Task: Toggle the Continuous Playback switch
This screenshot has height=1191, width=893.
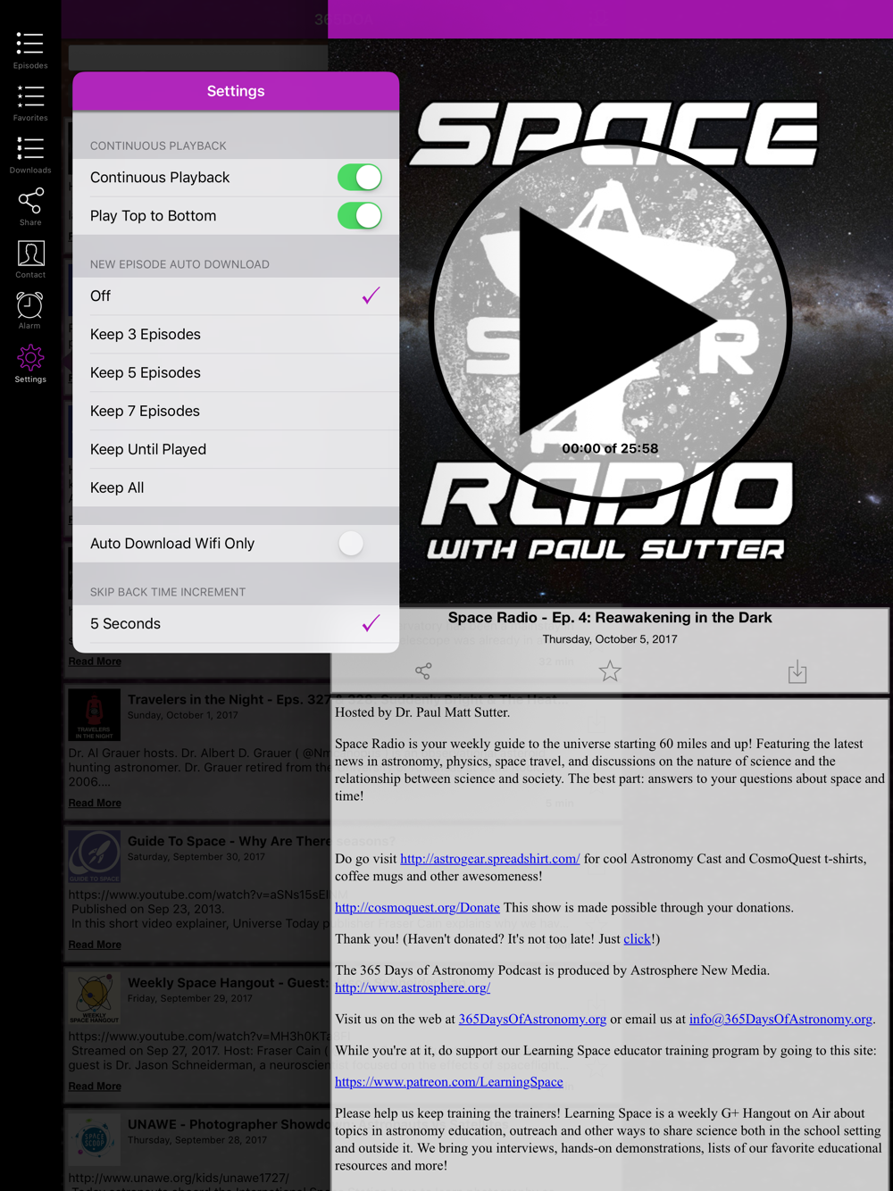Action: pyautogui.click(x=360, y=178)
